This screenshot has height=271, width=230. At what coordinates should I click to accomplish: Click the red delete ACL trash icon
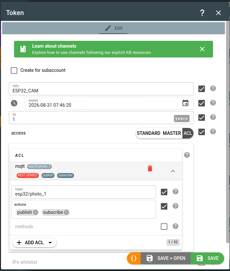(x=150, y=168)
